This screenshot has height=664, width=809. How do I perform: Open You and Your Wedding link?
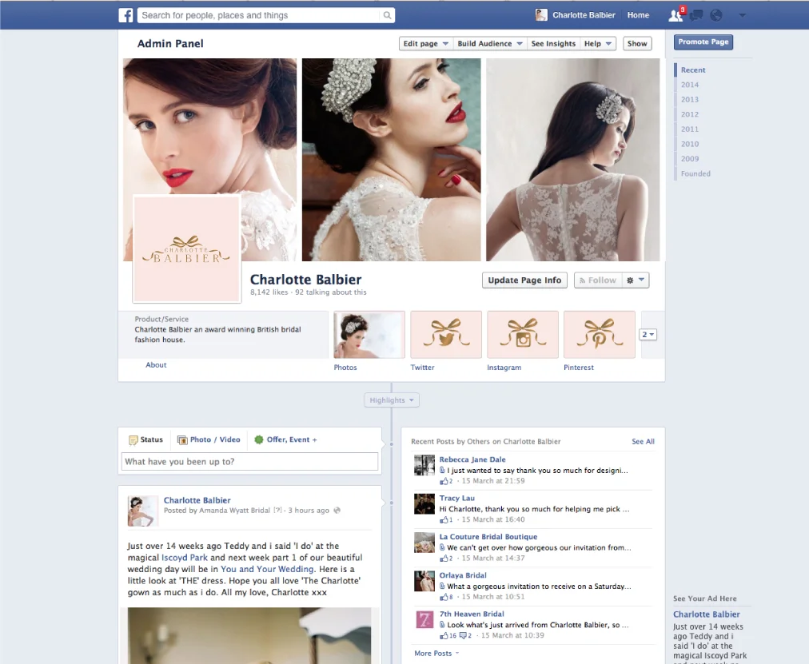(x=267, y=569)
